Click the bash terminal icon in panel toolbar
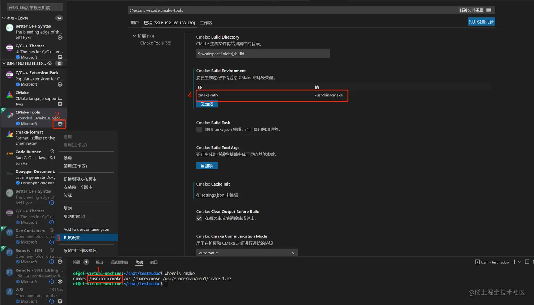 click(477, 262)
